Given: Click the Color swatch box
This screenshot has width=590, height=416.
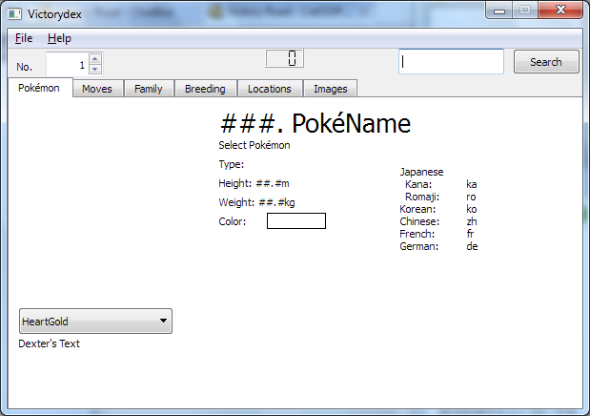Looking at the screenshot, I should click(296, 221).
